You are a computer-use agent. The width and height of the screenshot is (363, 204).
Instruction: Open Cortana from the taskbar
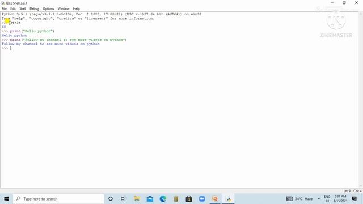(x=111, y=199)
